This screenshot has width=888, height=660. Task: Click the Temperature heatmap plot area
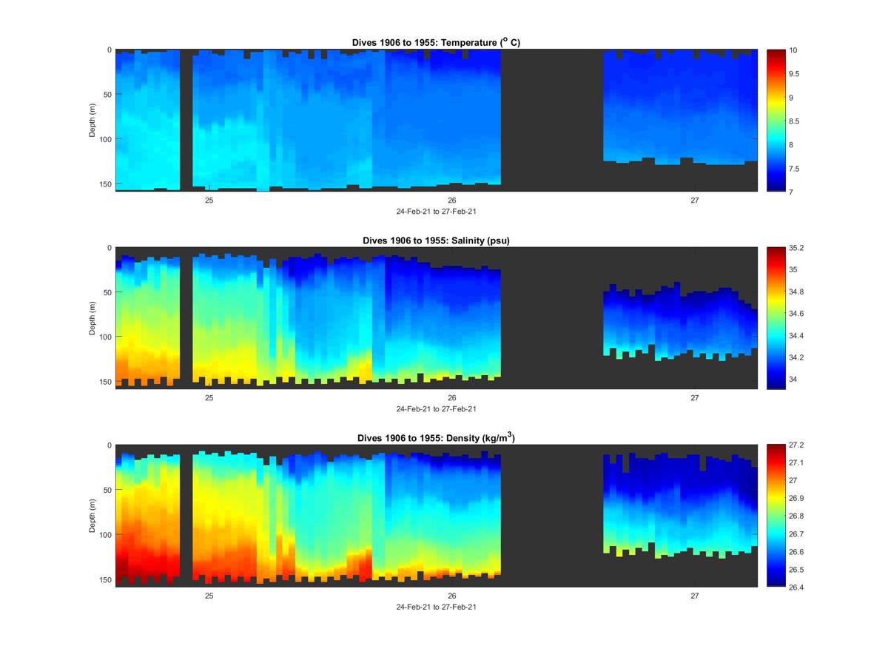[x=437, y=121]
